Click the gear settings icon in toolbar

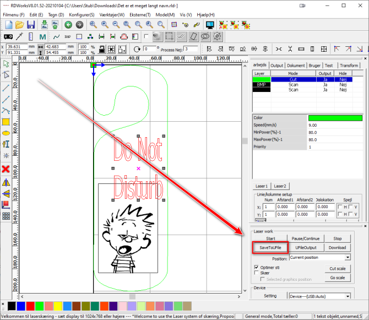(217, 36)
